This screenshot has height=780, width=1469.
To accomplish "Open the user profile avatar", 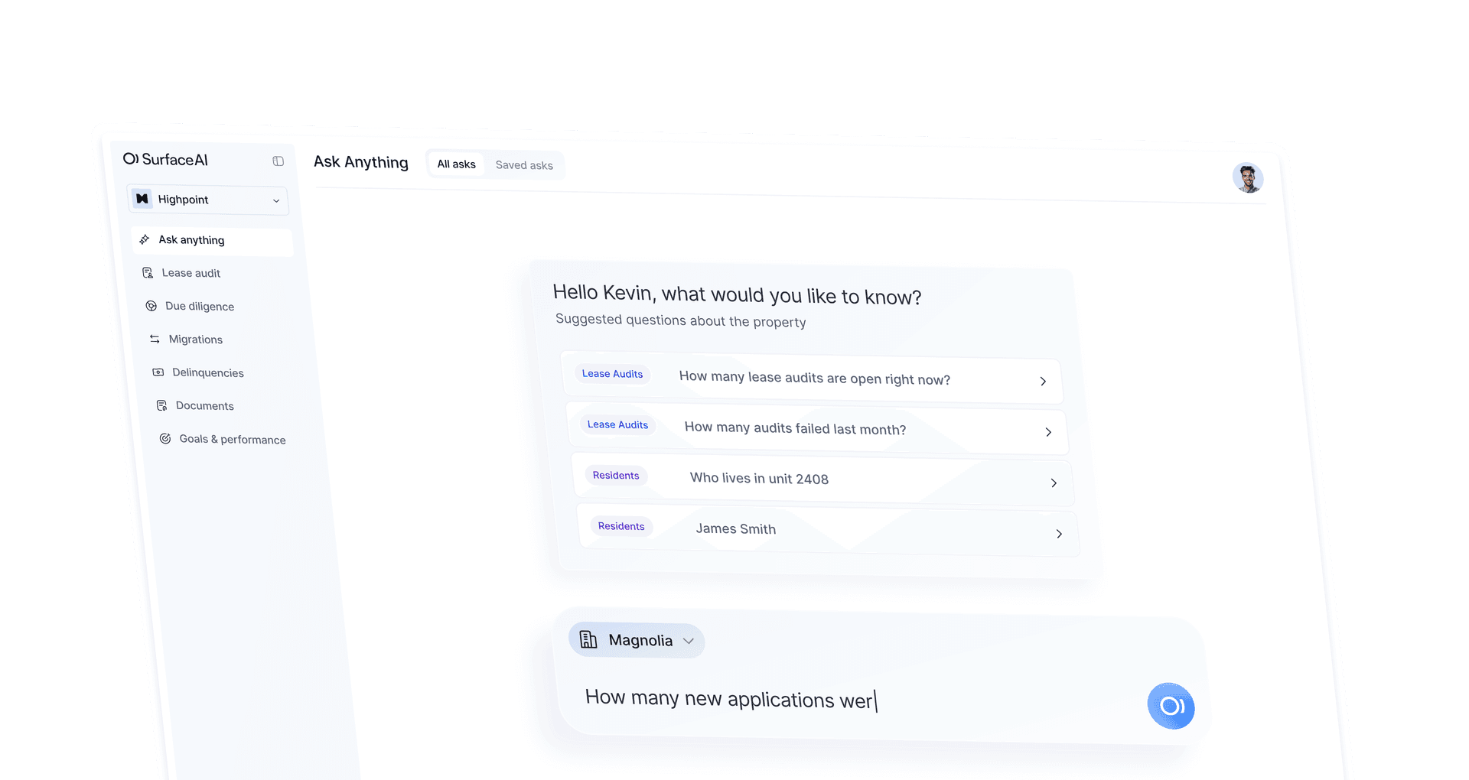I will point(1248,178).
